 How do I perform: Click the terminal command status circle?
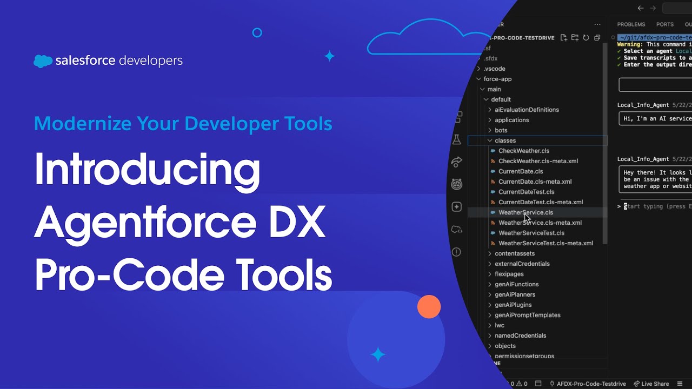[x=613, y=38]
